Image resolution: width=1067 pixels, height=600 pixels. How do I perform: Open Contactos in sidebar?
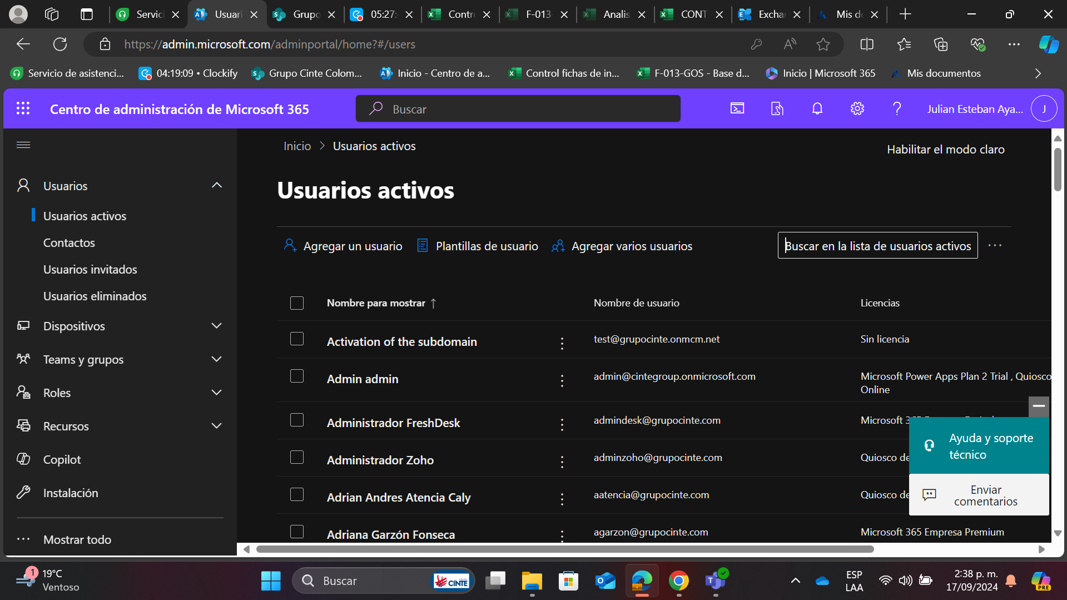point(69,242)
